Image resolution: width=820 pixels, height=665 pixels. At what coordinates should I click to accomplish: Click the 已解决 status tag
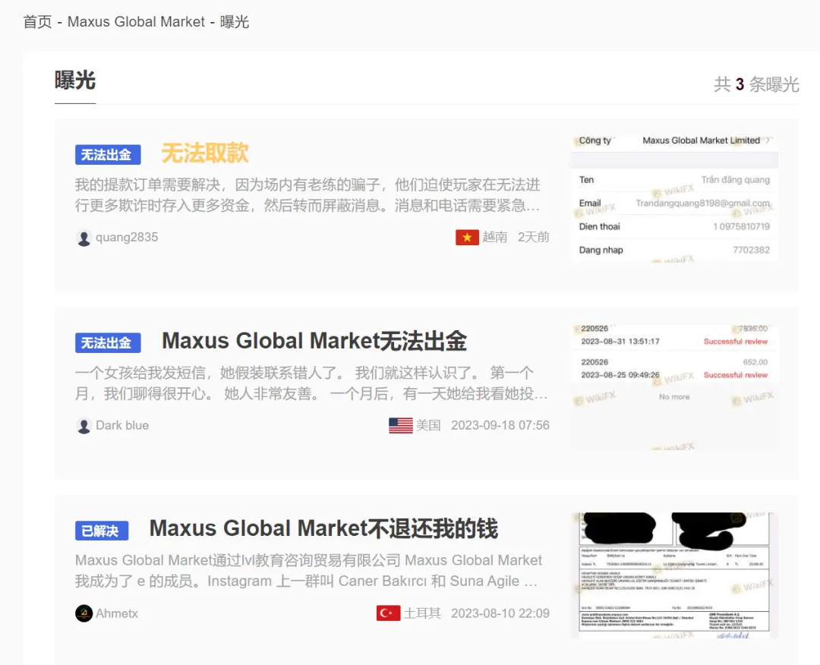tap(102, 531)
